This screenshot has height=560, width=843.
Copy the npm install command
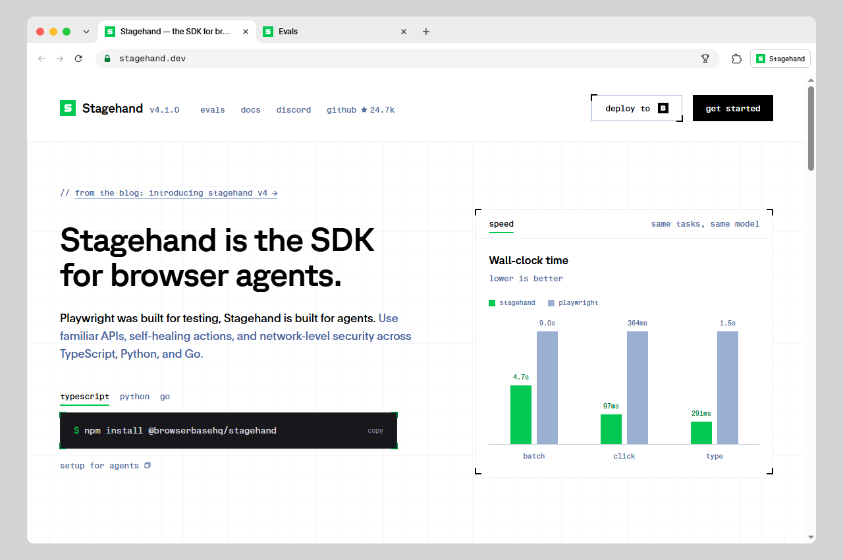tap(375, 431)
